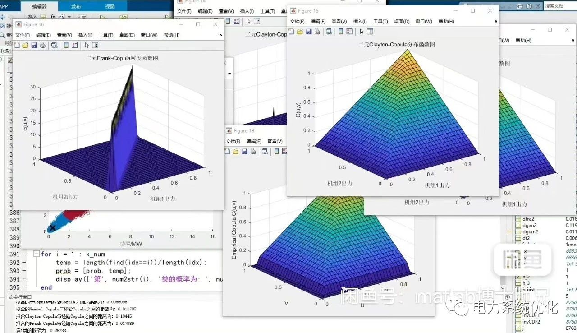Toggle Insert Legend in Figure 14 toolbar
577x333 pixels.
click(236, 21)
